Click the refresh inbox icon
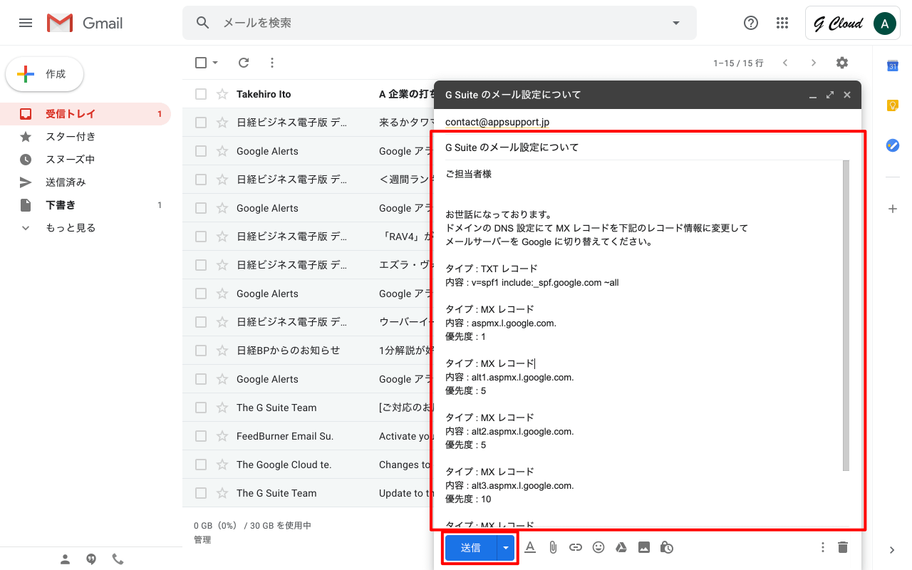Image resolution: width=912 pixels, height=570 pixels. [244, 63]
